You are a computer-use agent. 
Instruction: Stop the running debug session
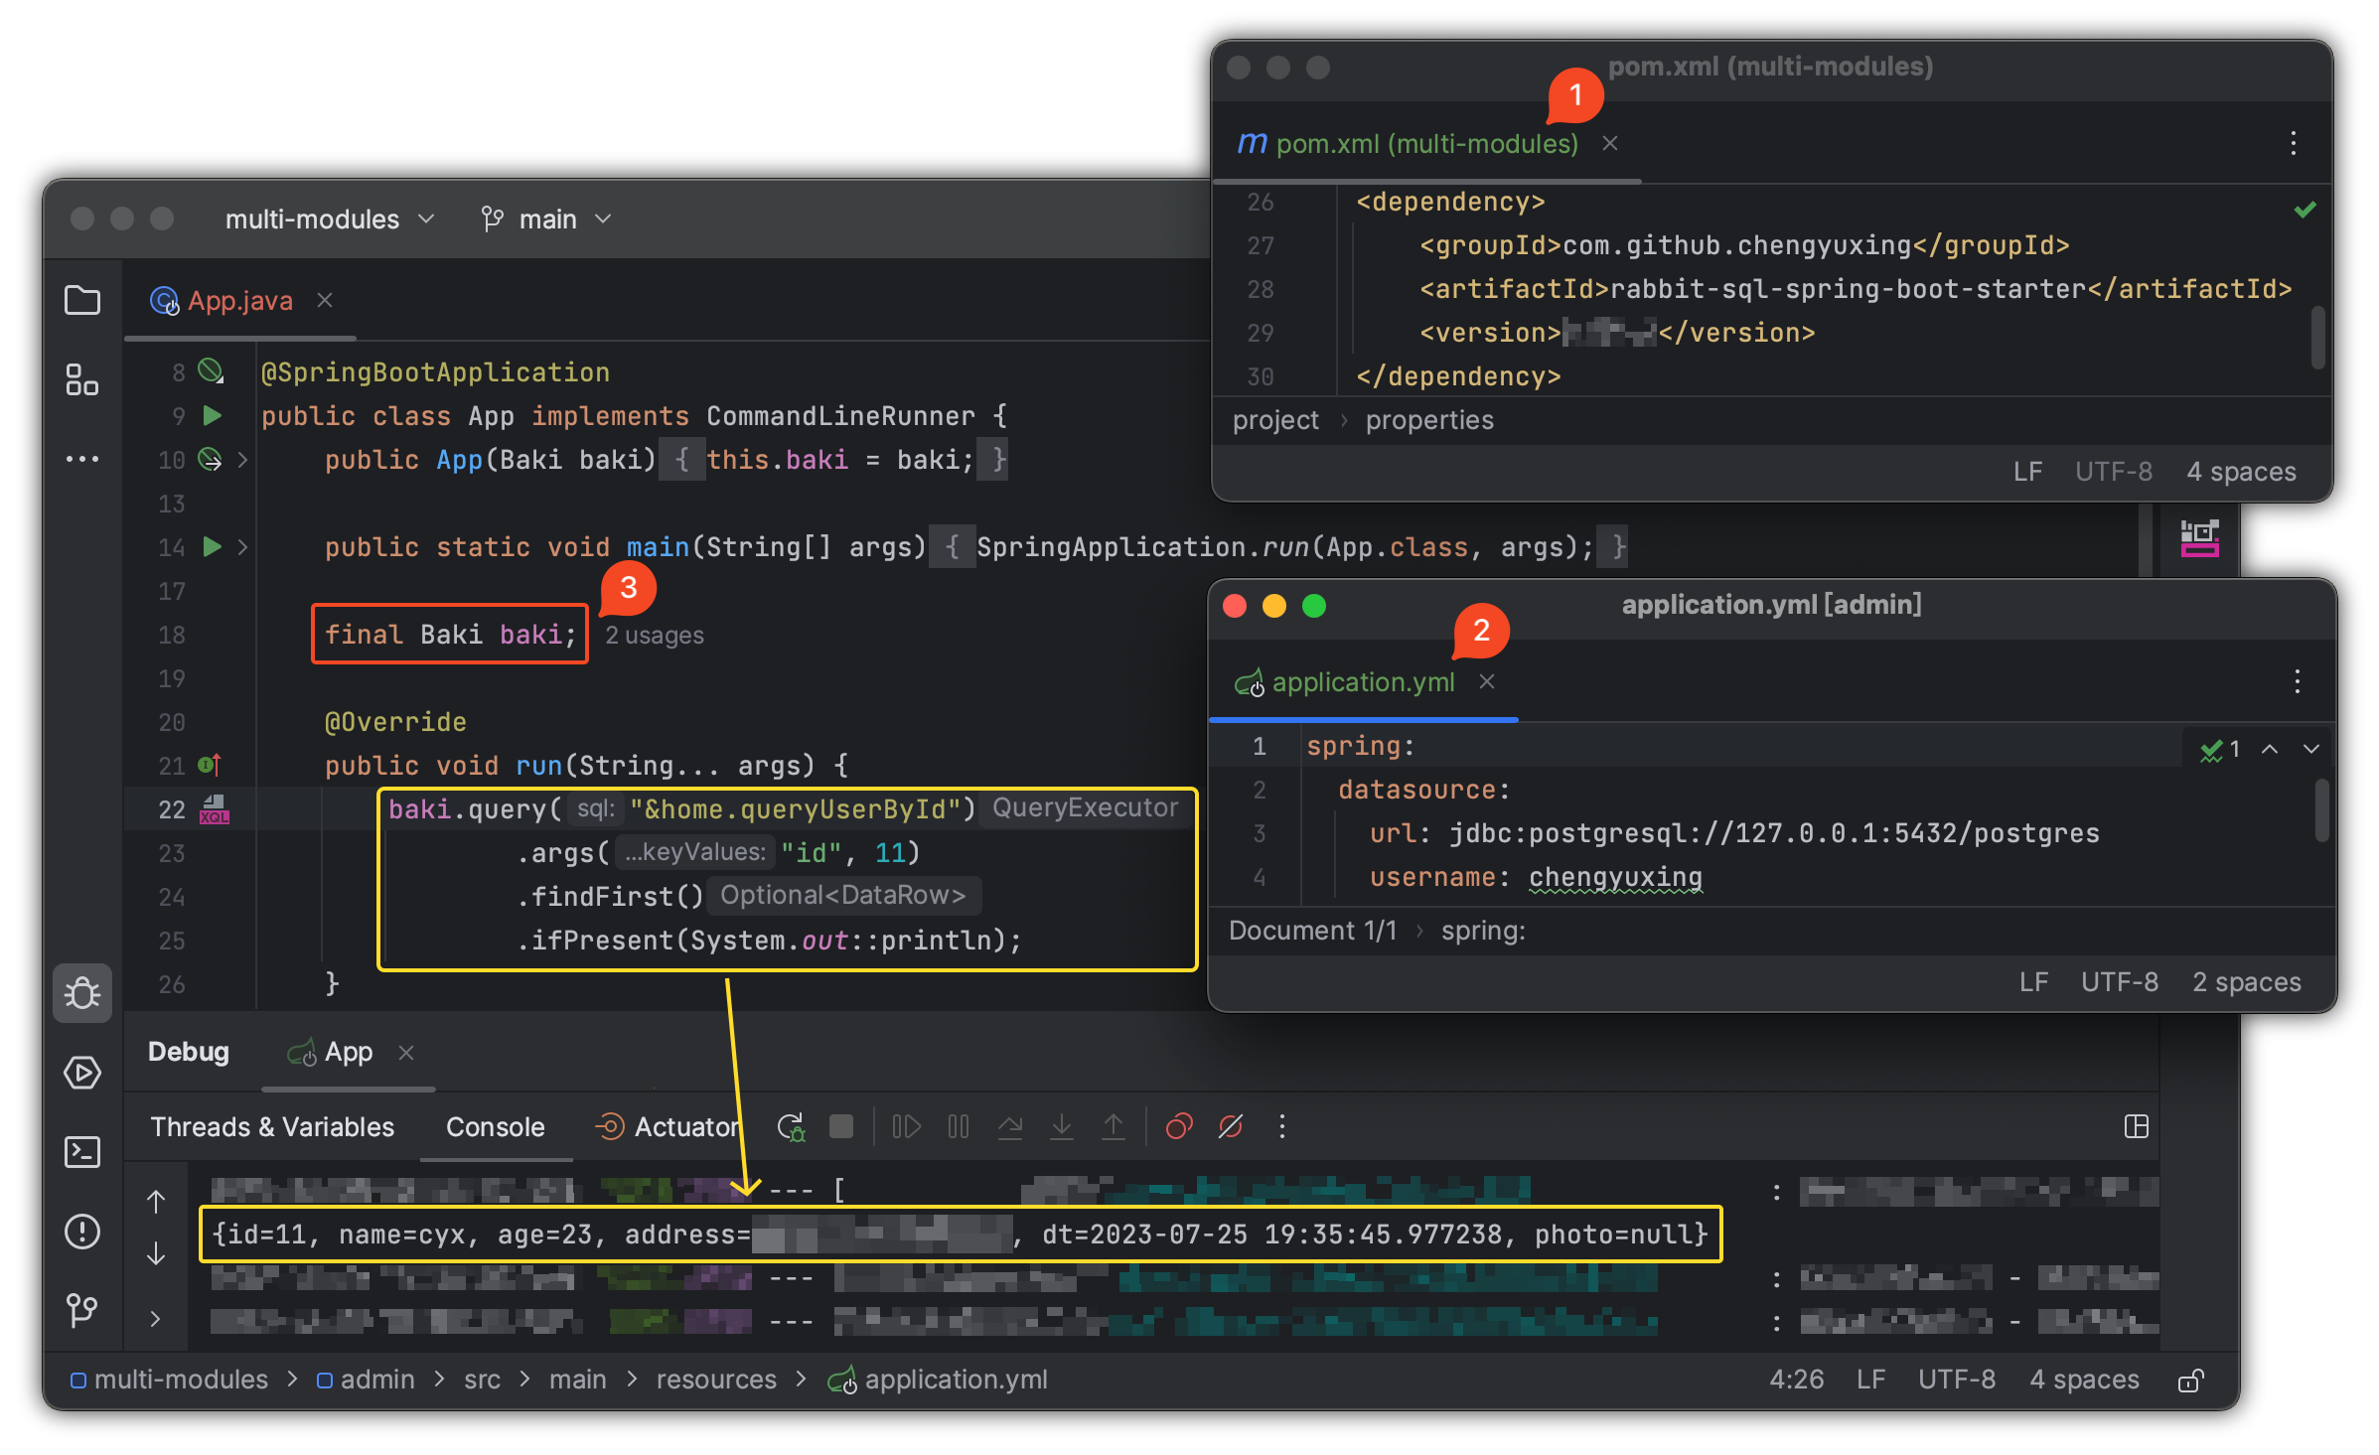839,1126
